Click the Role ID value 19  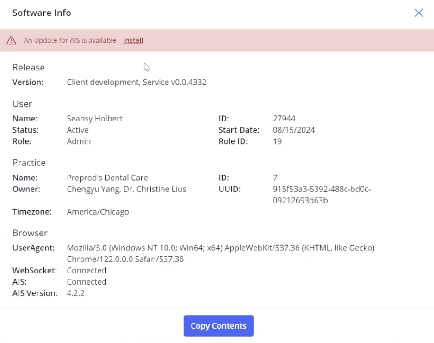(277, 141)
